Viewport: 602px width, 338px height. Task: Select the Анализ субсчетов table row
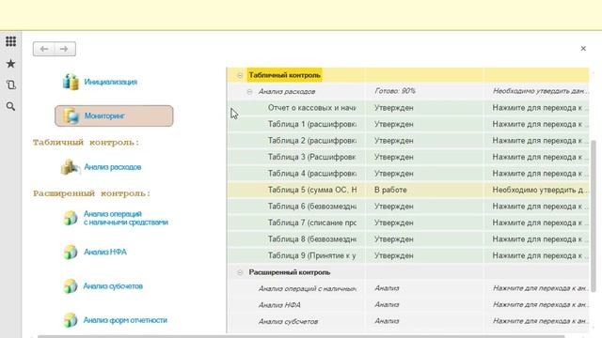pos(407,321)
